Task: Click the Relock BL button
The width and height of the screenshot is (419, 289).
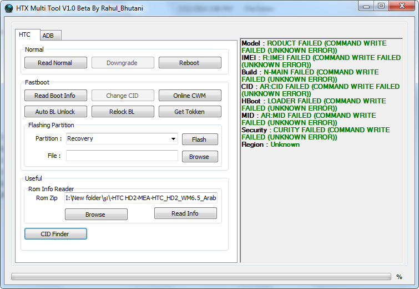Action: tap(123, 112)
